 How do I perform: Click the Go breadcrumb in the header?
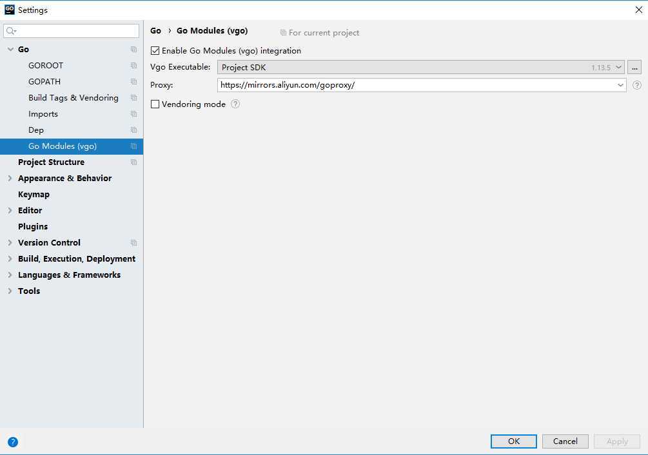(x=156, y=30)
